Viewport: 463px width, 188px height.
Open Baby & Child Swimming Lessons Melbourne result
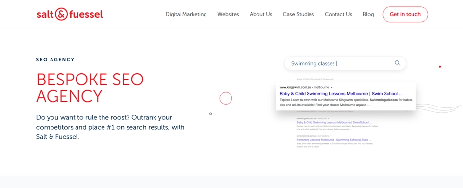tap(341, 94)
